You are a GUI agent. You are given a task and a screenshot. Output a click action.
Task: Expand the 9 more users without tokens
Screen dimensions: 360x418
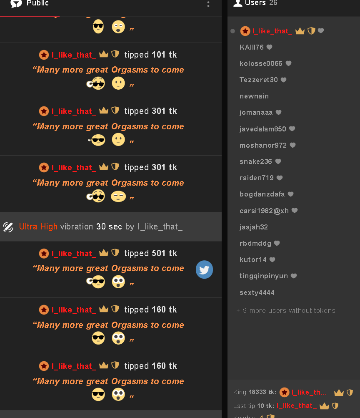(286, 310)
